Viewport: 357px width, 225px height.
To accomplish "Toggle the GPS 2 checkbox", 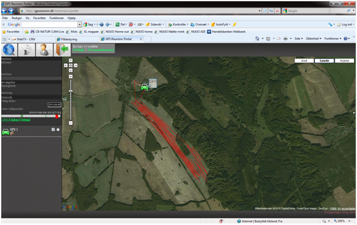I will pyautogui.click(x=53, y=129).
